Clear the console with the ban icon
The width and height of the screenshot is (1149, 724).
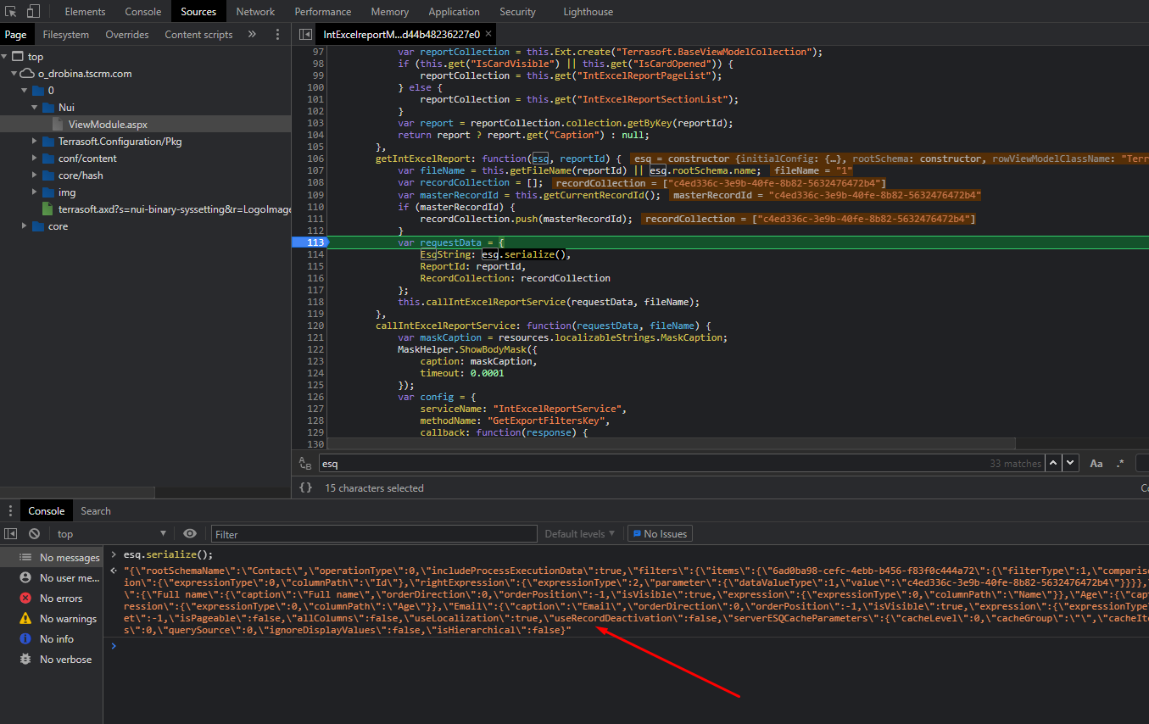point(34,534)
